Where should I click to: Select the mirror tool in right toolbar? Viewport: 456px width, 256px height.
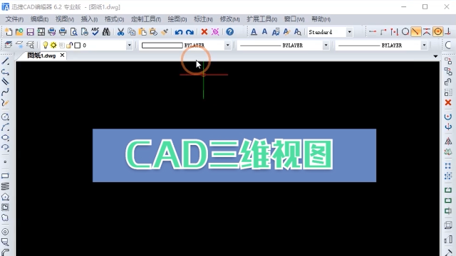(x=448, y=142)
